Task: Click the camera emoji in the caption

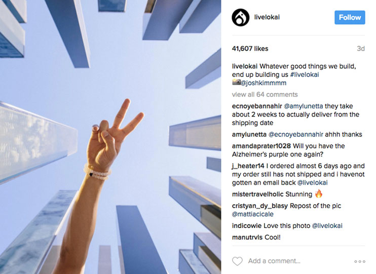Action: pyautogui.click(x=236, y=83)
